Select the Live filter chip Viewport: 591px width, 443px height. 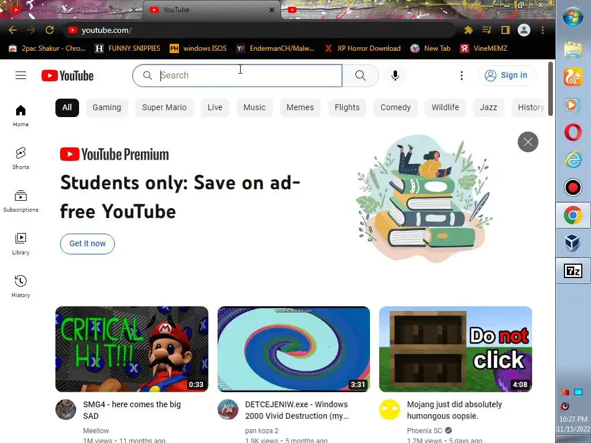point(215,108)
